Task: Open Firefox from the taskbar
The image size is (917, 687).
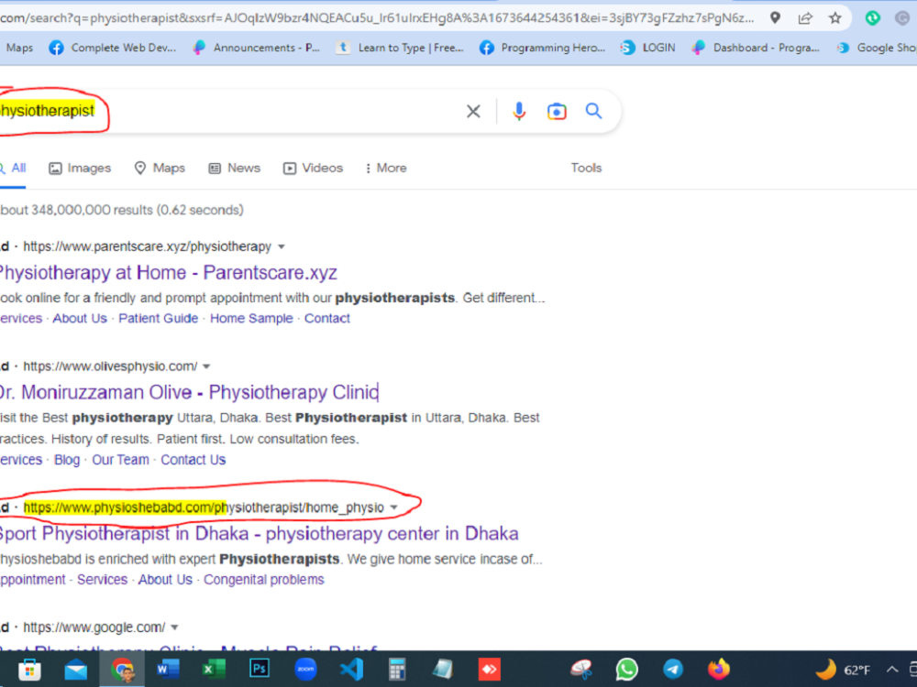Action: point(719,670)
